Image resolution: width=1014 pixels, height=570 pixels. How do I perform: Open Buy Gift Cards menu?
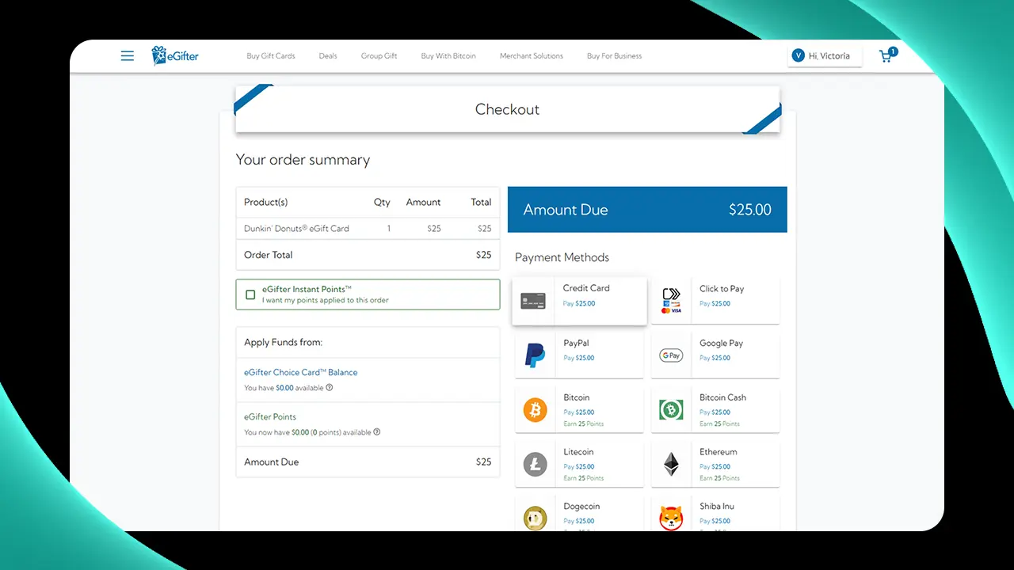271,56
